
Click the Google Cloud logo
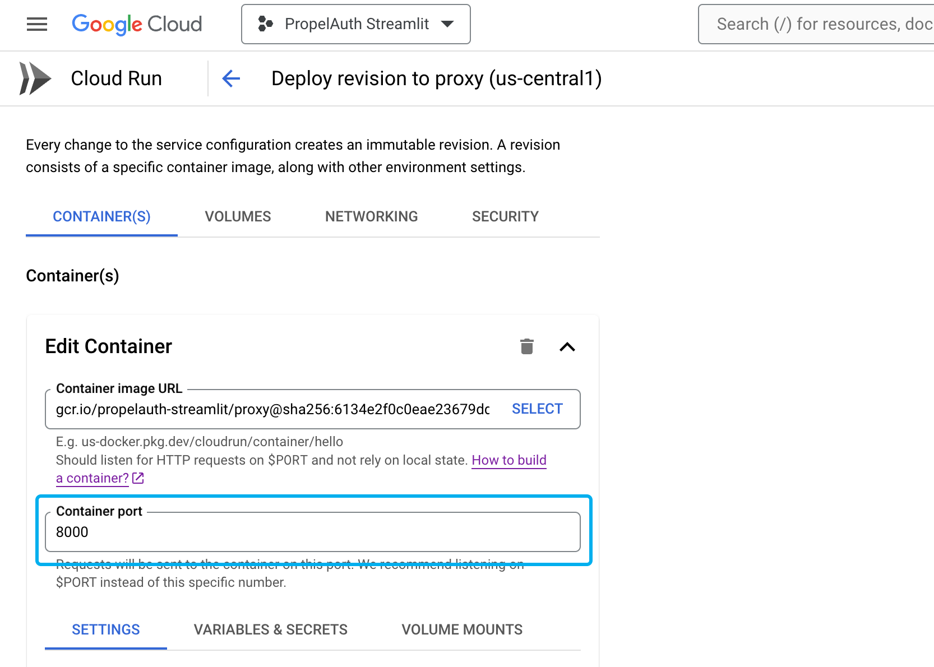tap(137, 24)
